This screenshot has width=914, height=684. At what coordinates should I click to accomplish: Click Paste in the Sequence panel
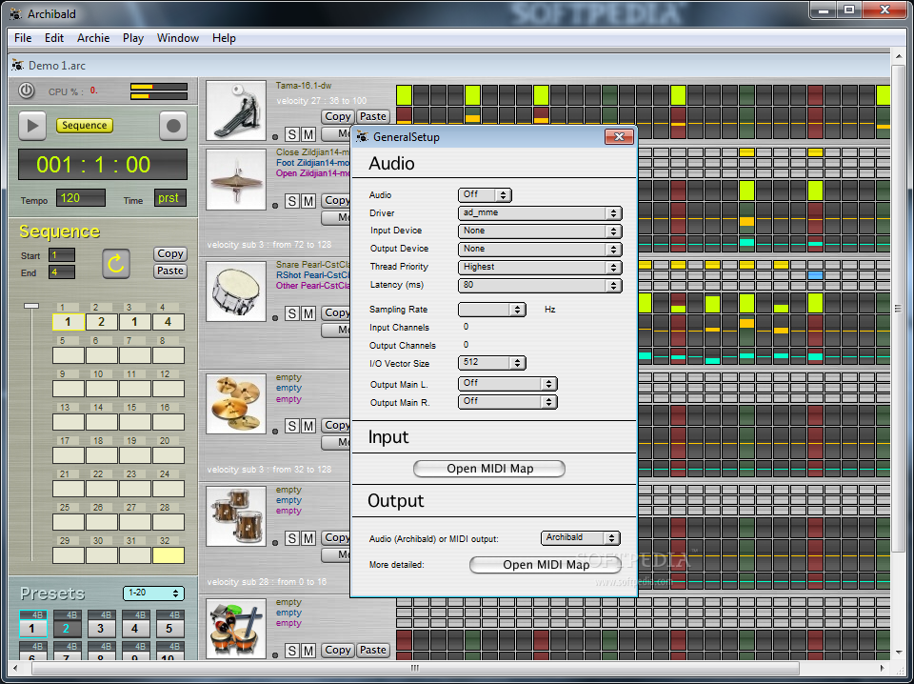tap(170, 271)
